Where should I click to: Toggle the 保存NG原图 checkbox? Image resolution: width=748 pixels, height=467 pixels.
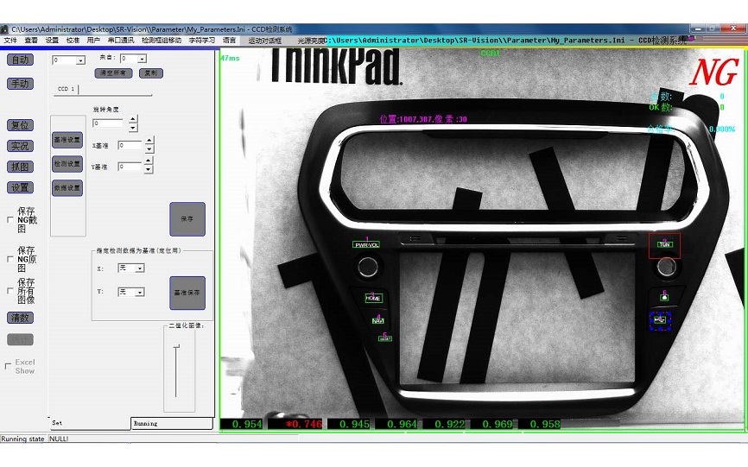coord(10,259)
